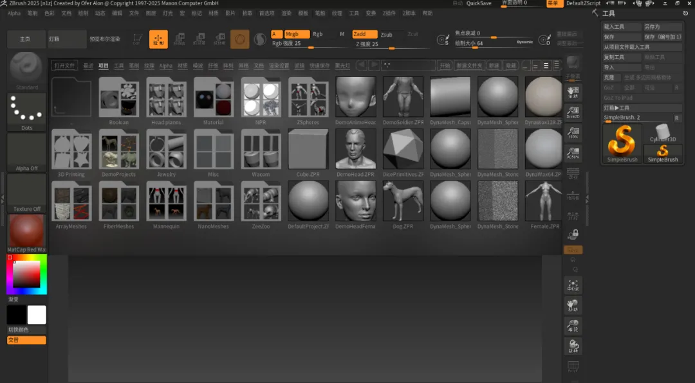Image resolution: width=695 pixels, height=383 pixels.
Task: Expand the 灯箱▶工具 section
Action: click(642, 108)
